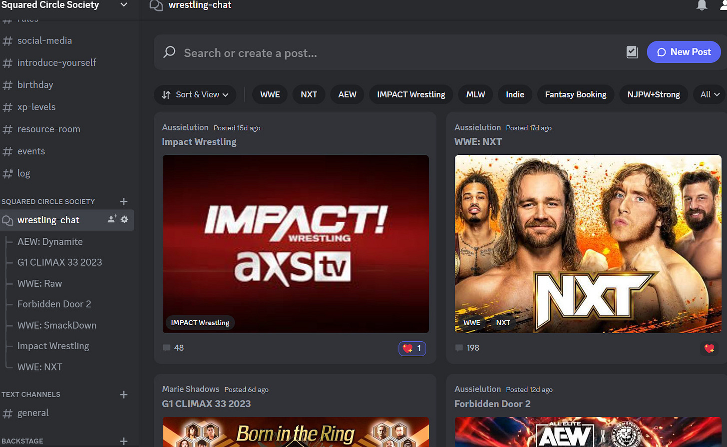Click hash icon beside social-media channel
This screenshot has width=727, height=447.
[x=7, y=41]
